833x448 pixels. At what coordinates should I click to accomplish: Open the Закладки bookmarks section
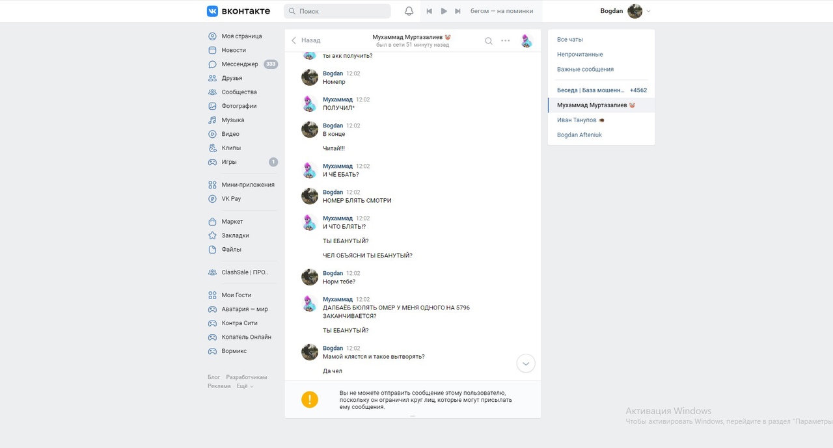point(235,235)
